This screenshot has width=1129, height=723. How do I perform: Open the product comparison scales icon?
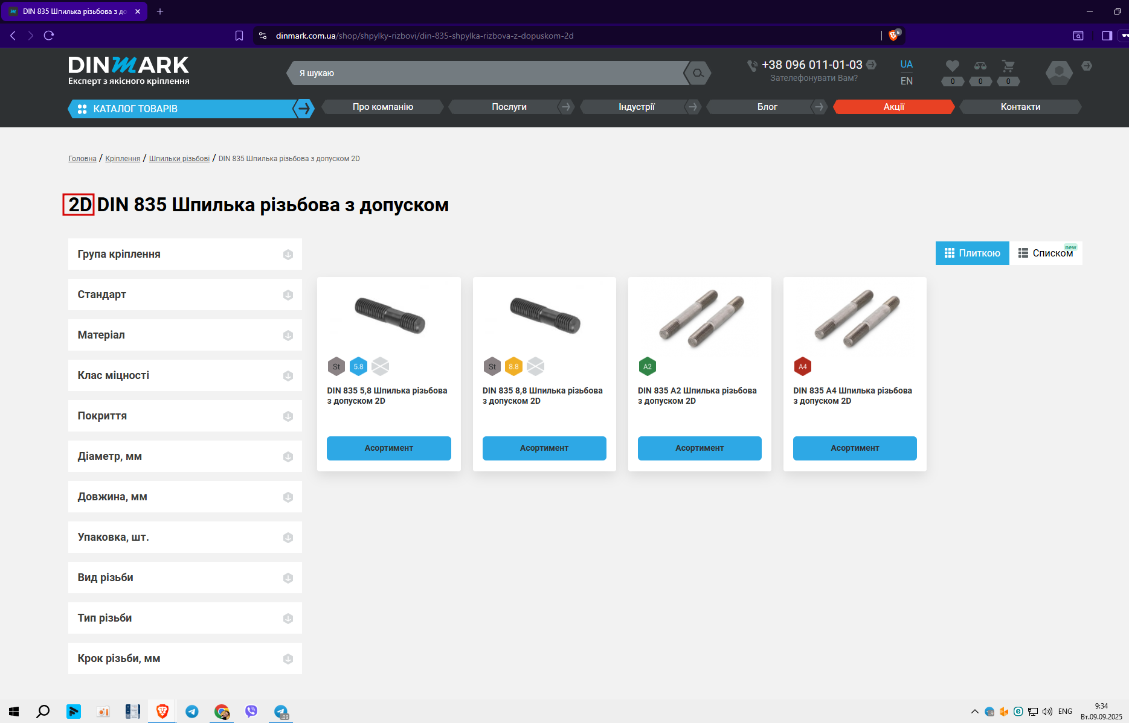[x=980, y=66]
